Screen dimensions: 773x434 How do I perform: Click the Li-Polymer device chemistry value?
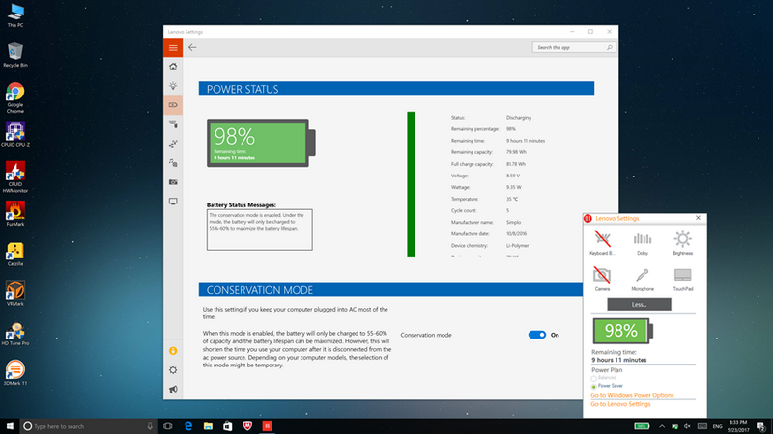(x=517, y=246)
